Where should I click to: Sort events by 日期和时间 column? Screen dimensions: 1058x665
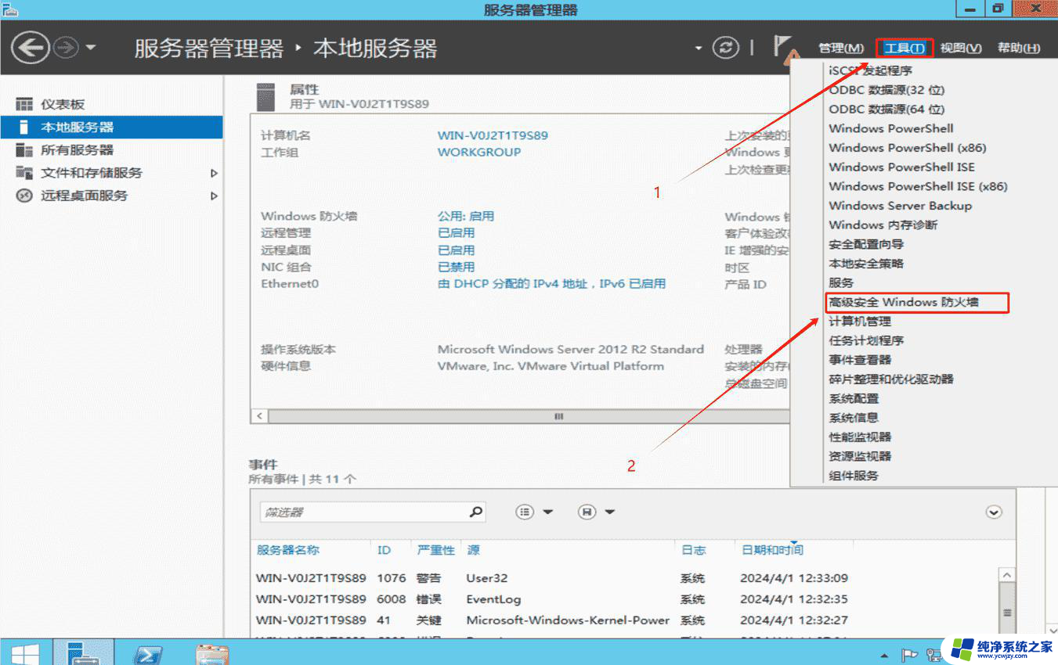772,550
